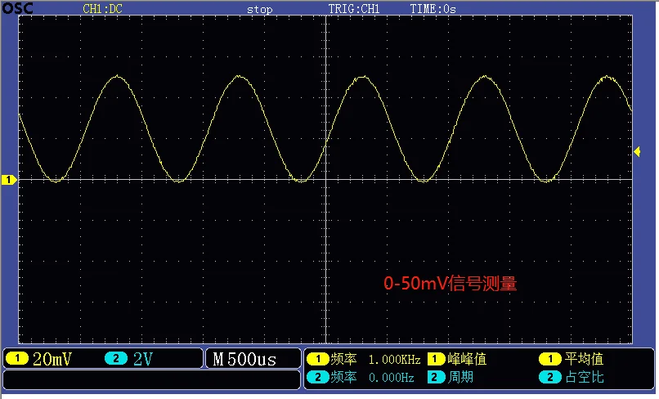The width and height of the screenshot is (659, 399).
Task: Click the yellow CH1 ground level marker
Action: tap(8, 180)
